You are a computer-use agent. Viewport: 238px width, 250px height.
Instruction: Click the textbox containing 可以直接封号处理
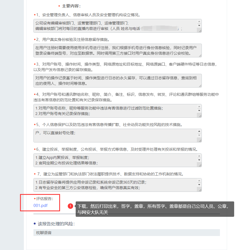coord(115,136)
